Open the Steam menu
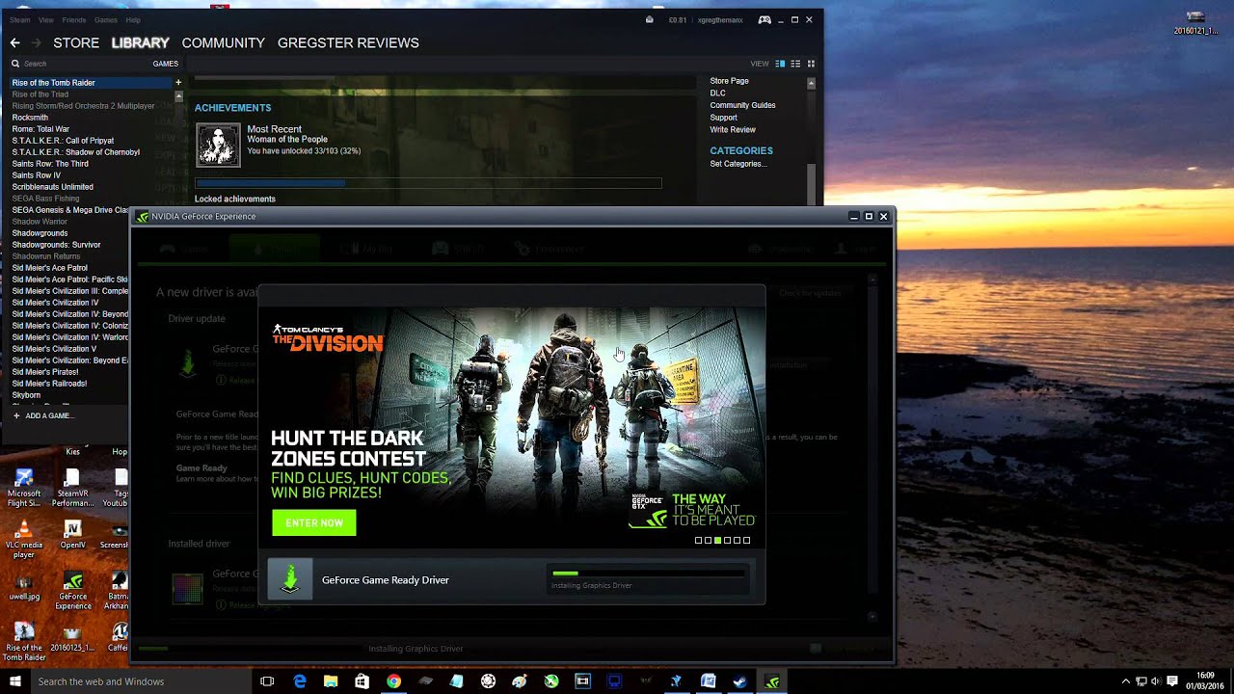The width and height of the screenshot is (1234, 694). (19, 19)
